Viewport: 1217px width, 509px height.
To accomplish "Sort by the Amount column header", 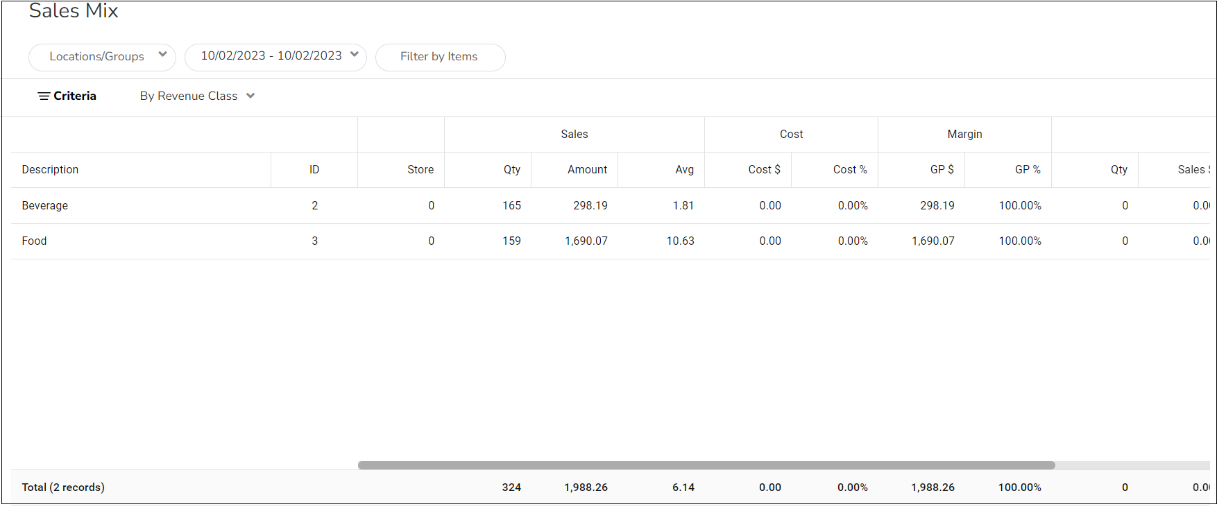I will pyautogui.click(x=587, y=170).
